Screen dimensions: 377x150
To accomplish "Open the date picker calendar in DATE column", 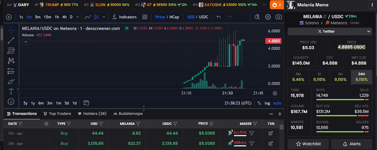I will (46, 124).
